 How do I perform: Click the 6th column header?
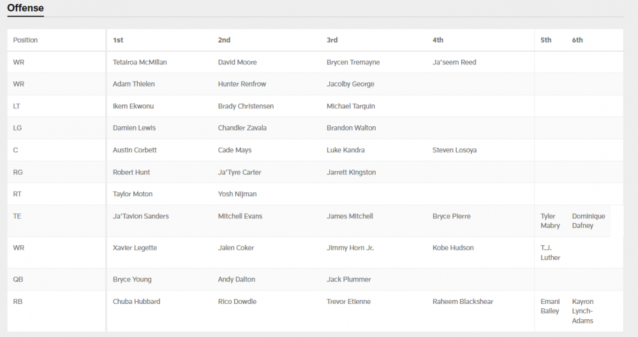pos(577,40)
